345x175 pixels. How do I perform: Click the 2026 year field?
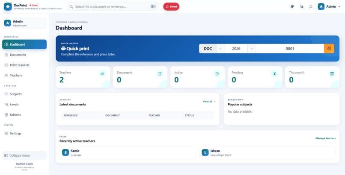tap(236, 49)
